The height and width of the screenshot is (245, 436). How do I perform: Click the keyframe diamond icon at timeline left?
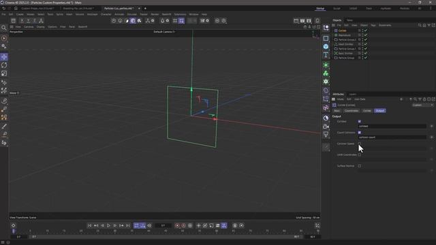point(13,225)
